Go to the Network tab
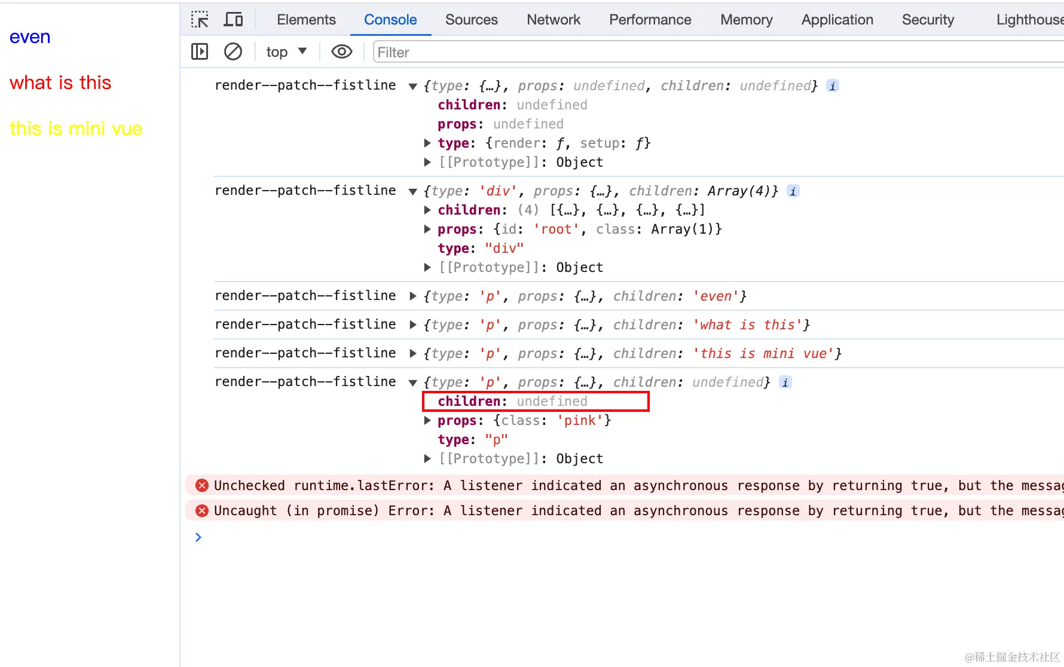 554,20
